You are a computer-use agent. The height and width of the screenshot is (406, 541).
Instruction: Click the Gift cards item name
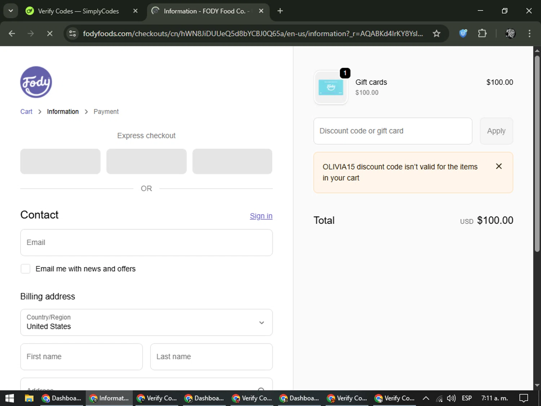371,82
